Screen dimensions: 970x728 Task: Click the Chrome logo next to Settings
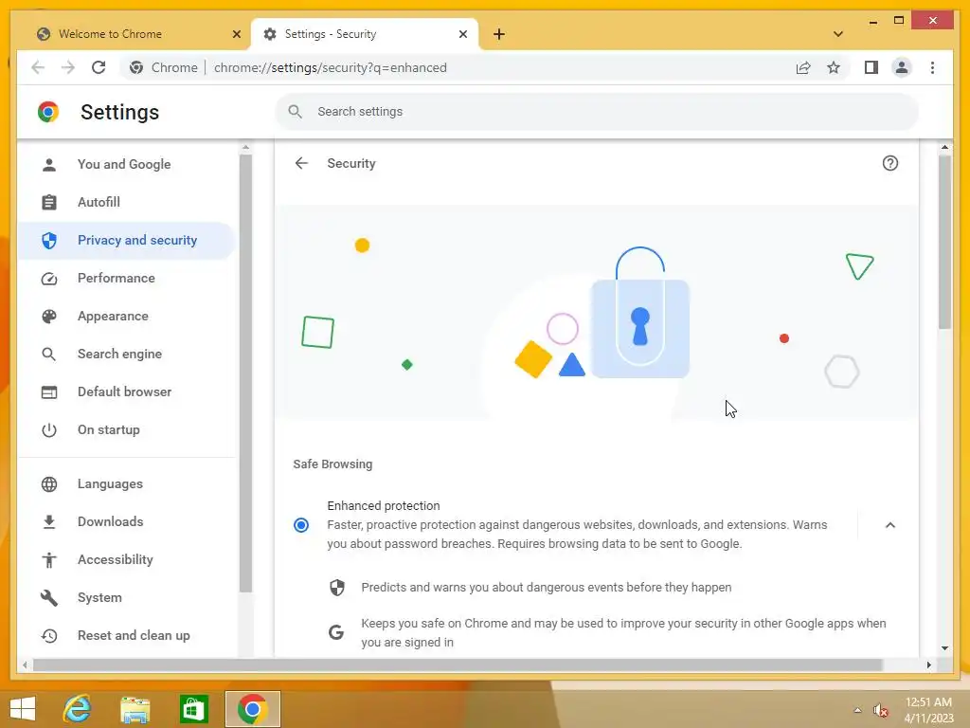point(48,112)
